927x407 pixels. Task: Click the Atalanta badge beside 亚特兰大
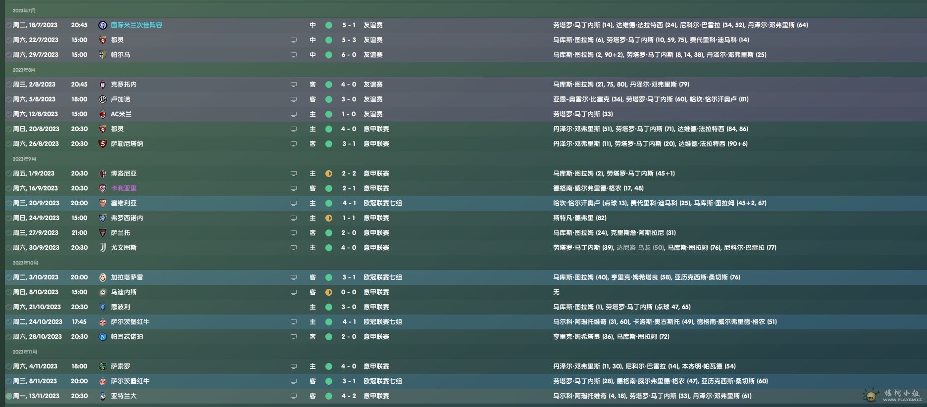103,396
